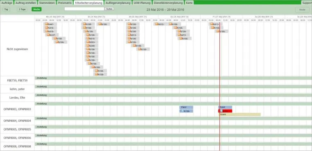Select the N108- order icon on Thursday

tap(179, 31)
